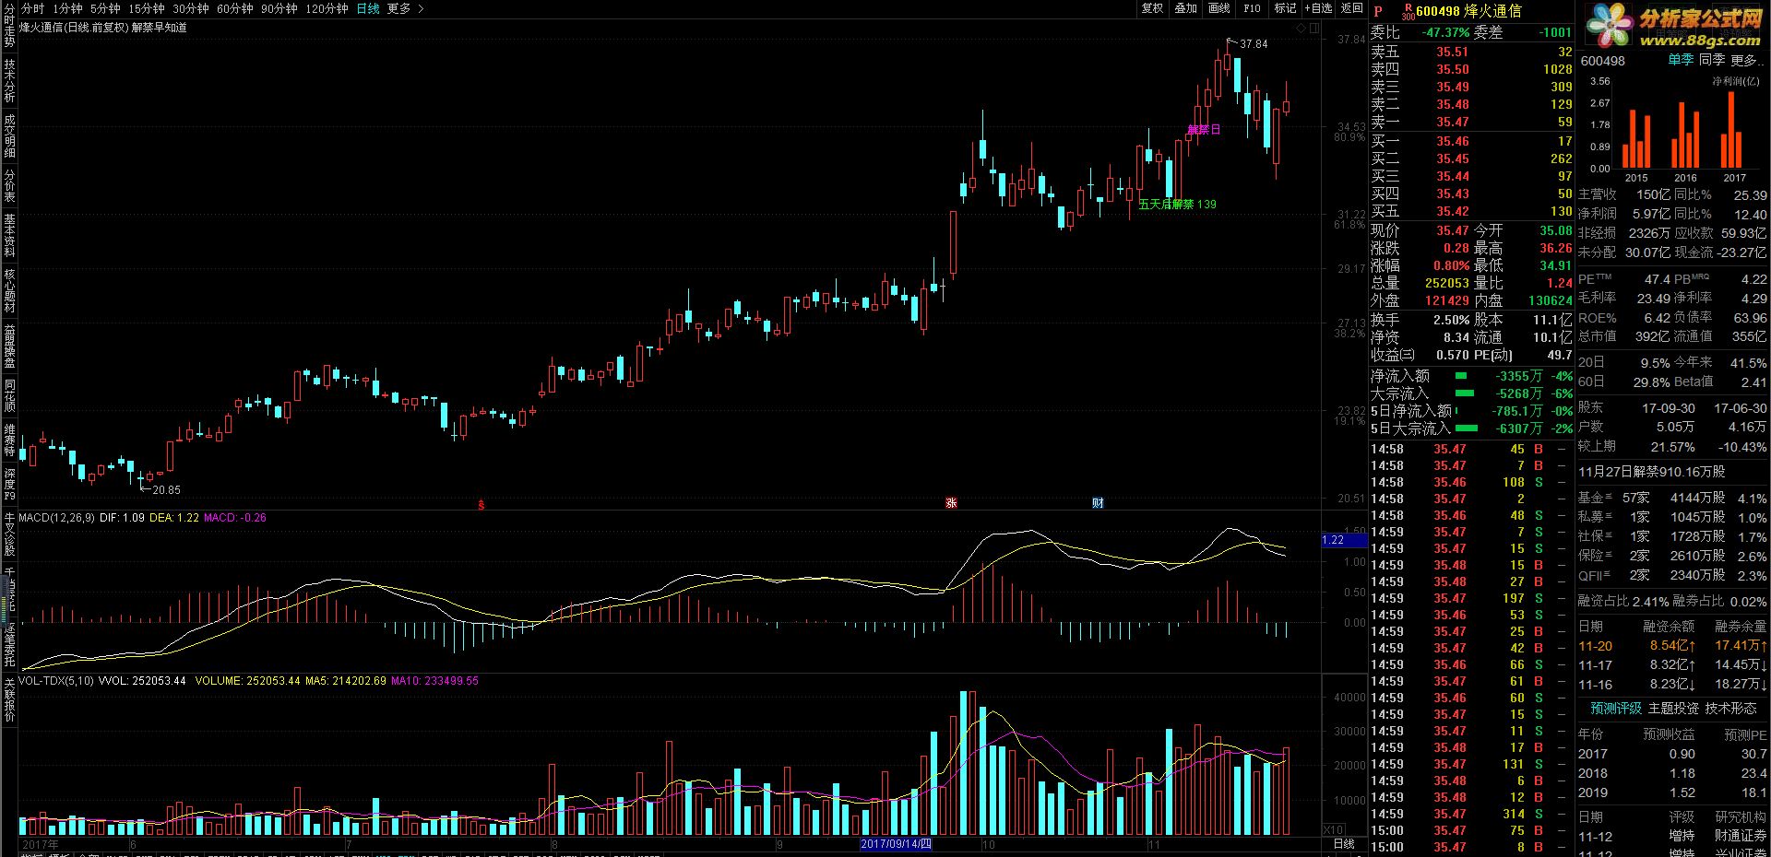The image size is (1771, 857).
Task: Open 技术分析 in left sidebar
Action: pos(9,80)
